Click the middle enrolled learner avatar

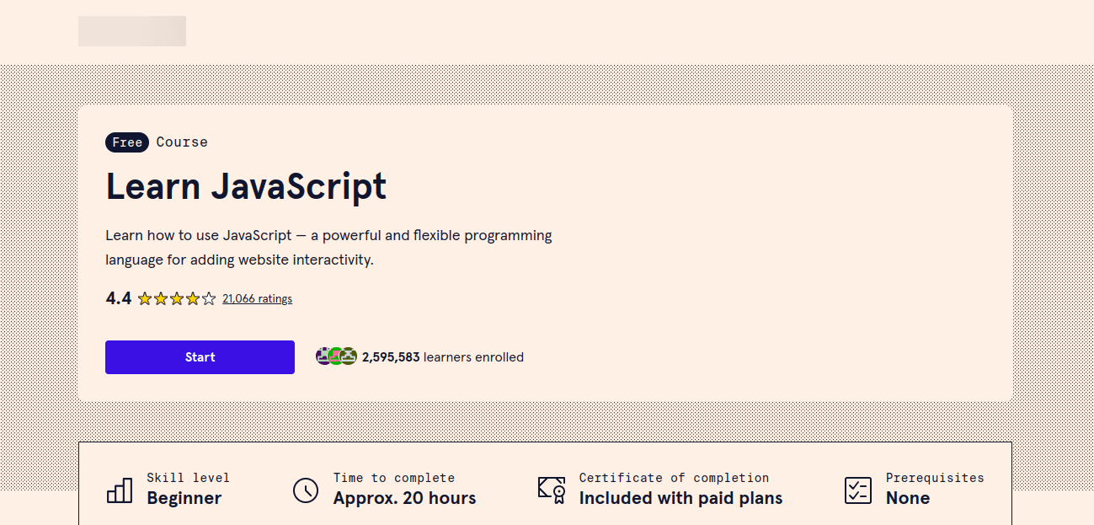point(336,356)
